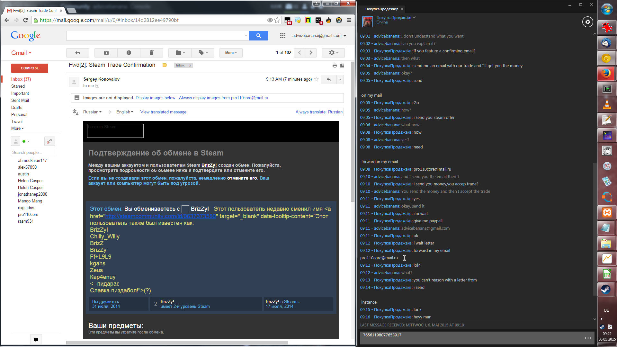Toggle the yellow importance marker
617x347 pixels.
tap(165, 65)
